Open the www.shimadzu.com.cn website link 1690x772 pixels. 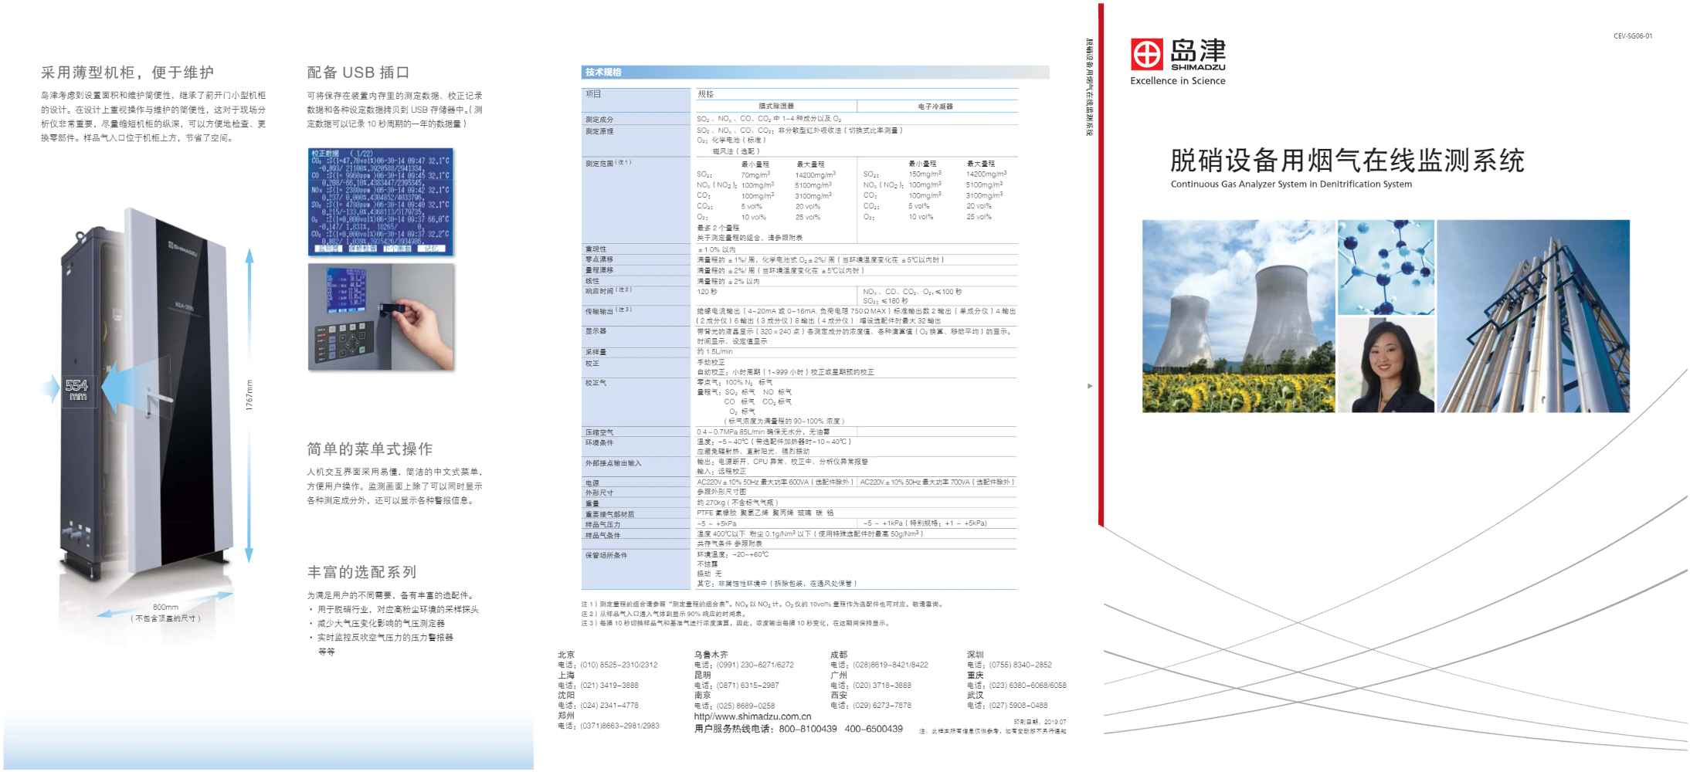752,716
